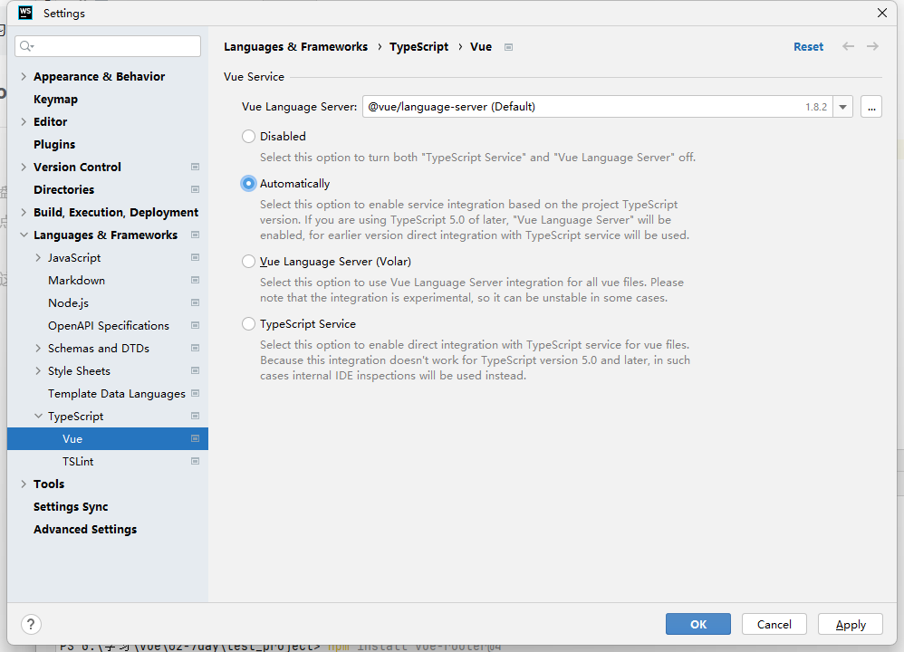904x652 pixels.
Task: Open OpenAPI Specifications settings page
Action: pos(109,326)
